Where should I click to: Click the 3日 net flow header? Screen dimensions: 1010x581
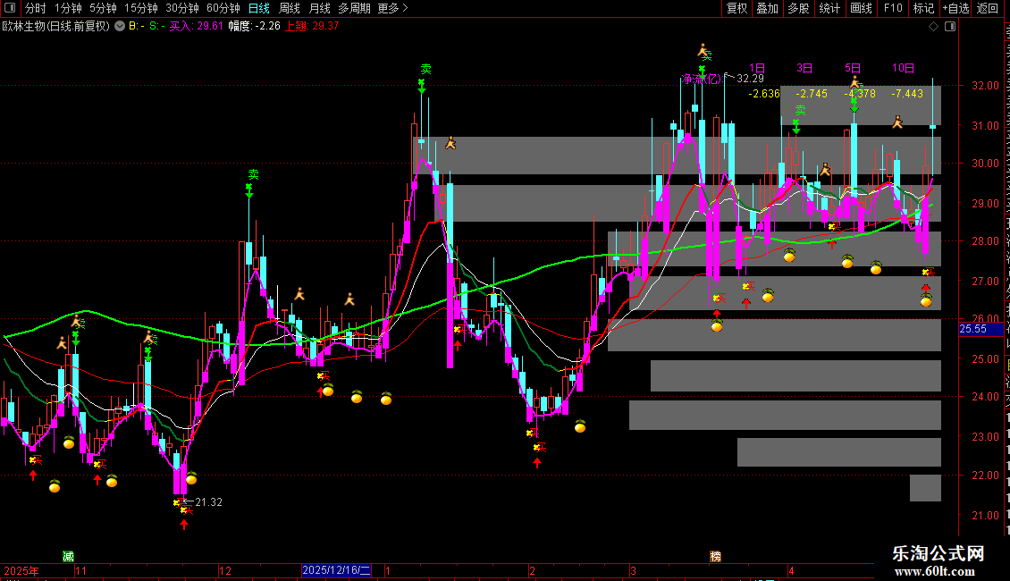(804, 68)
